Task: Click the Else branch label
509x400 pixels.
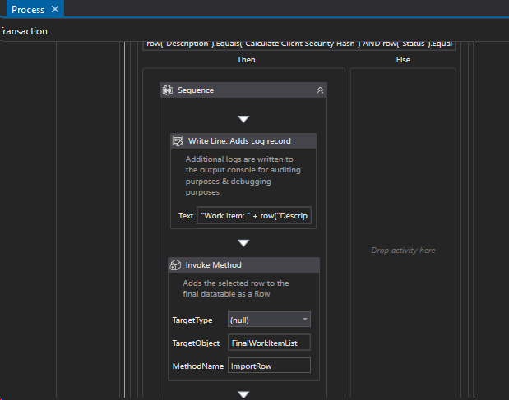Action: 403,60
